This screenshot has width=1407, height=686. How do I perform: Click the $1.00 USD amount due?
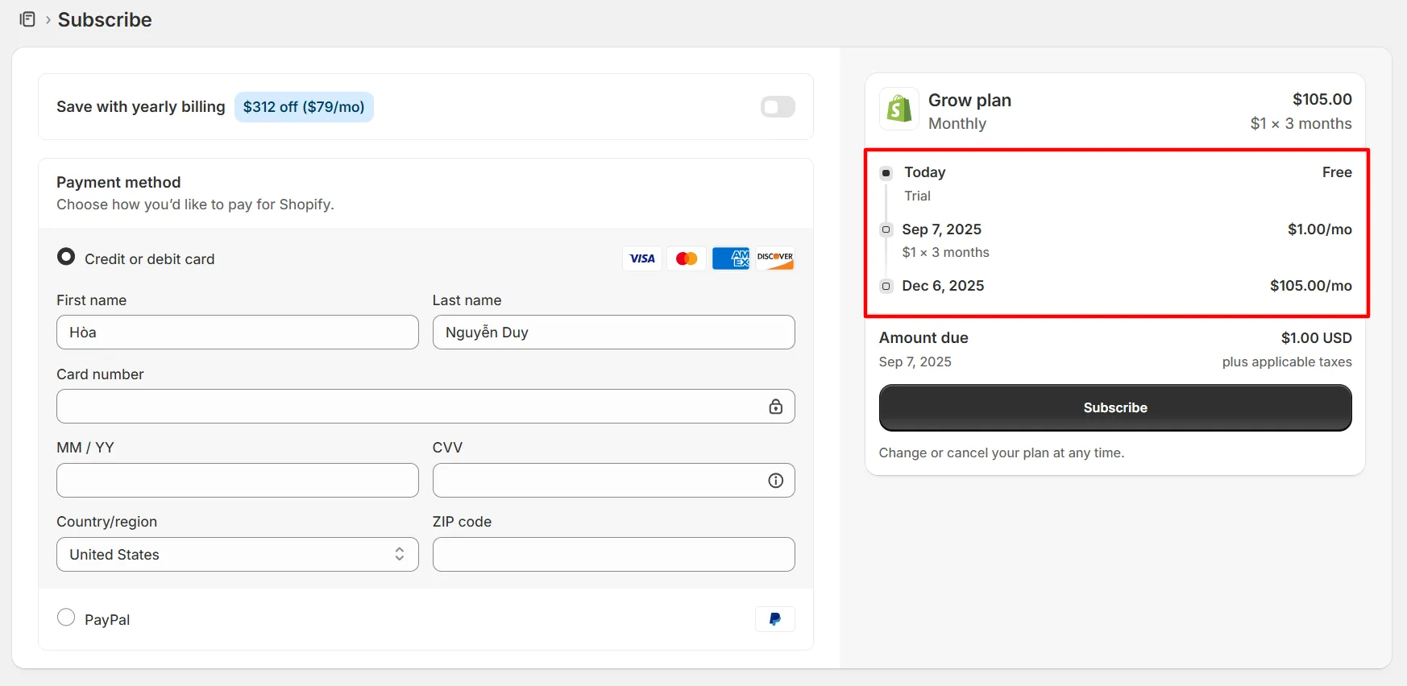1317,338
